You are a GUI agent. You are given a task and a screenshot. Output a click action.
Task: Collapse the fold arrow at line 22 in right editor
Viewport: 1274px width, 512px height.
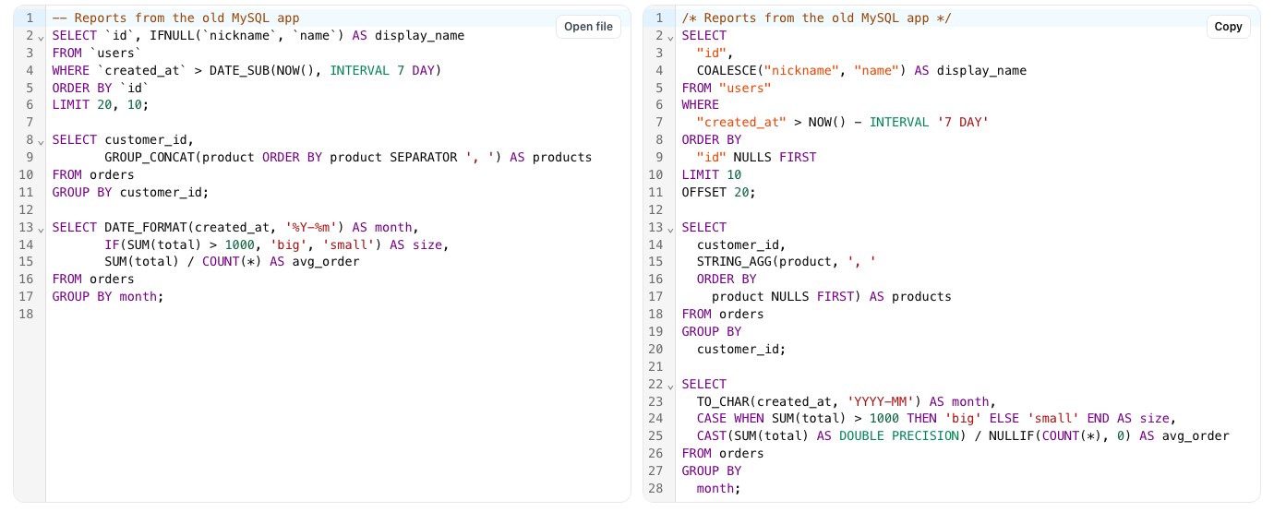[669, 386]
